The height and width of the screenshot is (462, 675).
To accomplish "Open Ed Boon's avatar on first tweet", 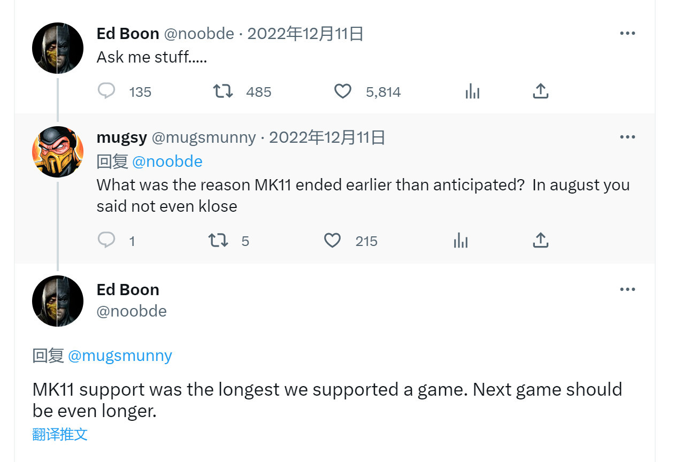I will pyautogui.click(x=58, y=48).
